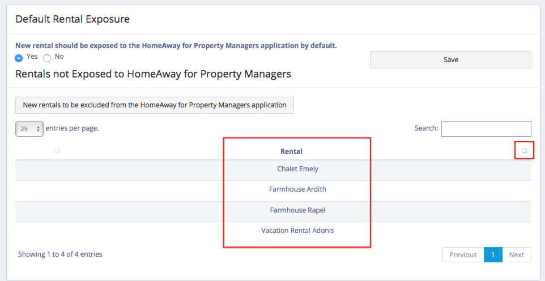
Task: Focus the Search input field
Action: [486, 129]
